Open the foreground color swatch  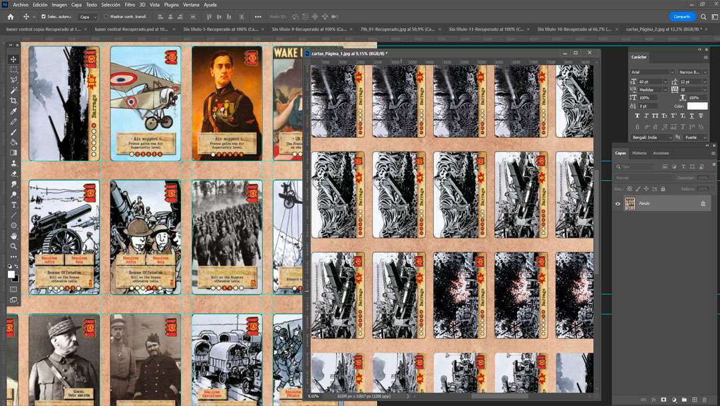(11, 274)
